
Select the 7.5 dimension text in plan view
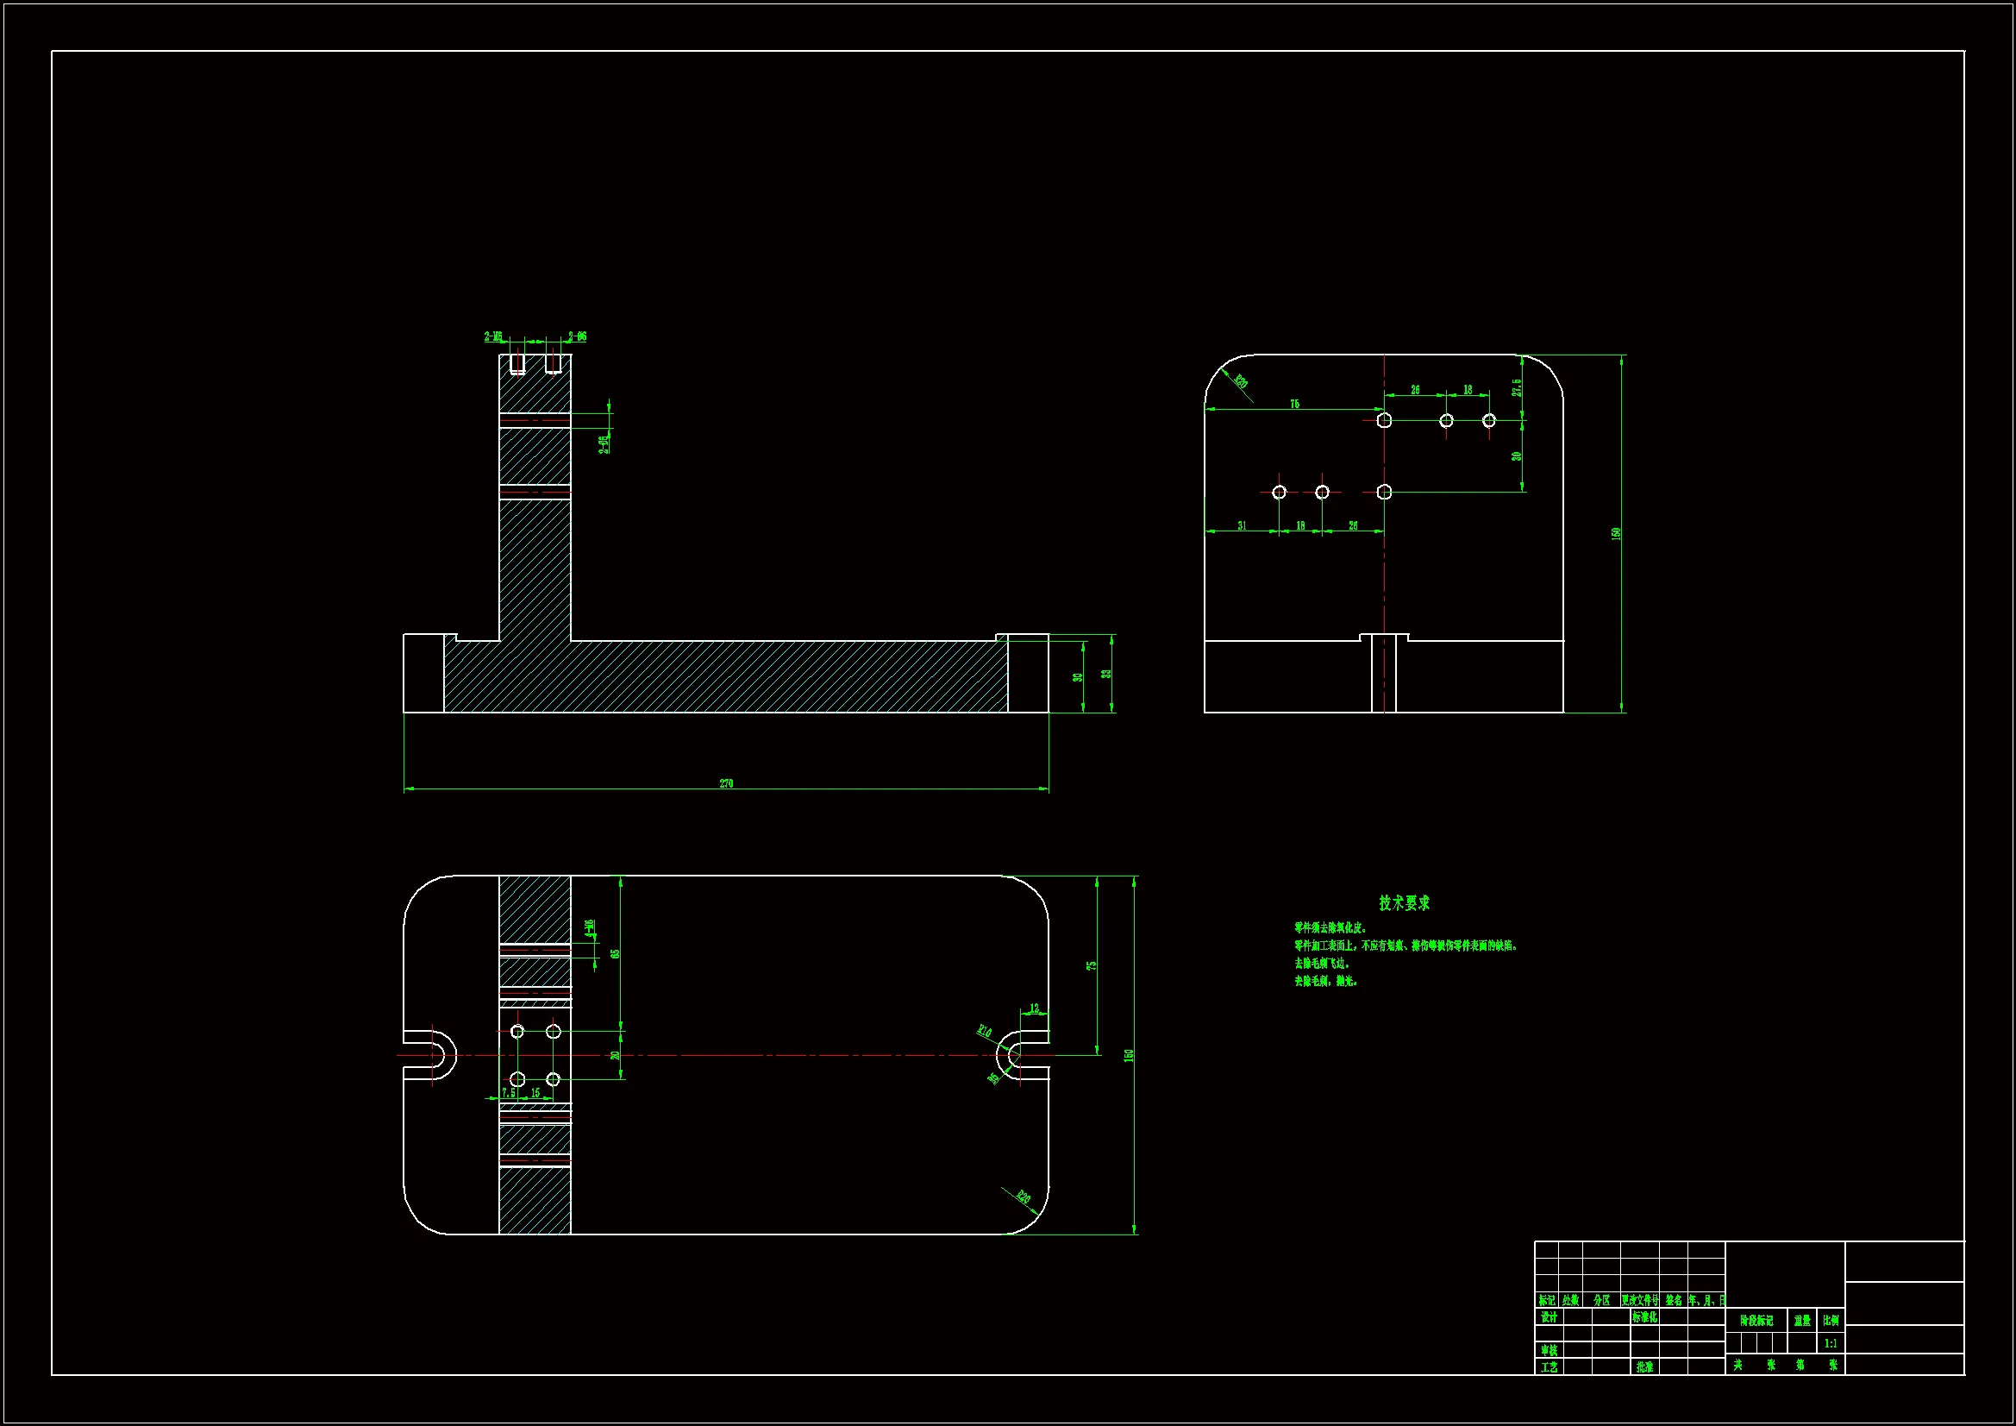(x=509, y=1093)
